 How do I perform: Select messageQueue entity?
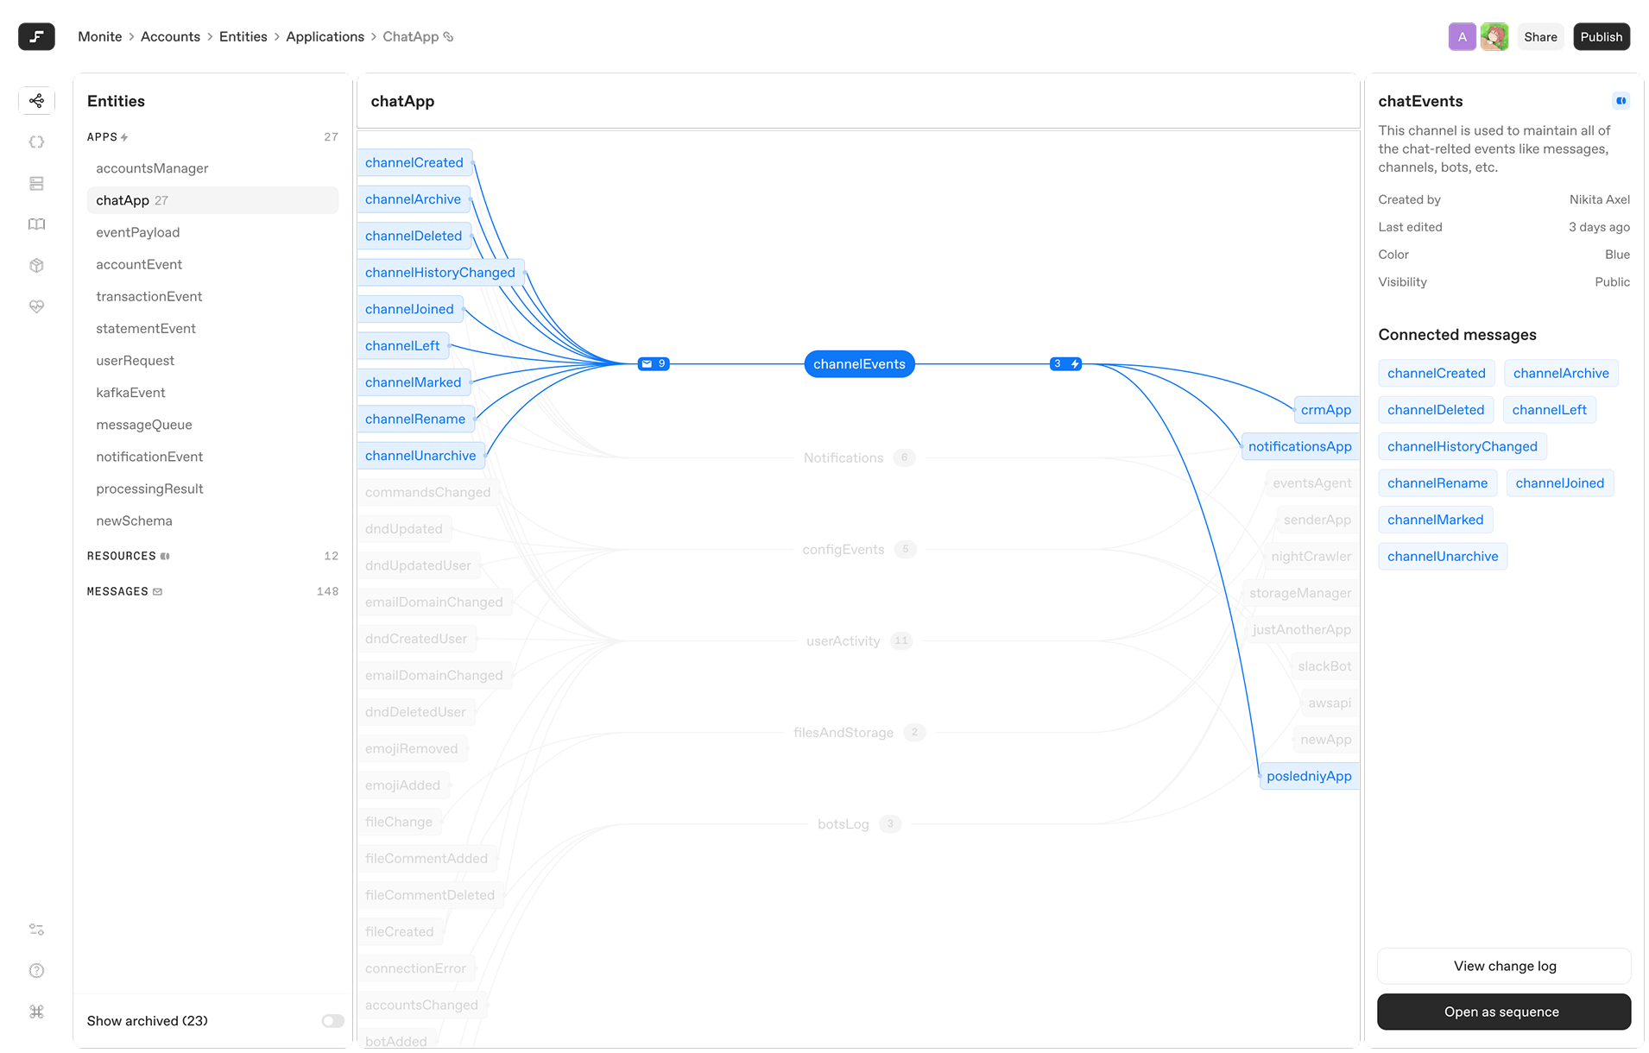coord(212,425)
